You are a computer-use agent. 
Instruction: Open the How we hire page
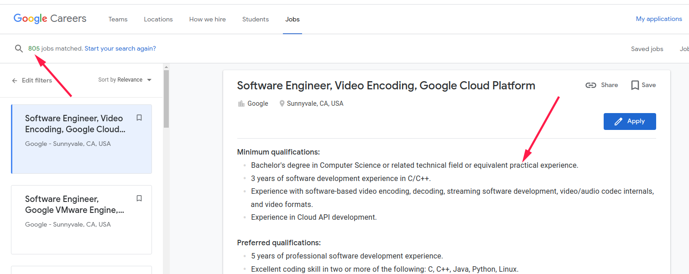pyautogui.click(x=208, y=19)
